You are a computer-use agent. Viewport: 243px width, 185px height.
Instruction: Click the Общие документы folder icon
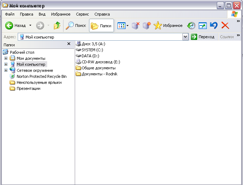[x=78, y=68]
